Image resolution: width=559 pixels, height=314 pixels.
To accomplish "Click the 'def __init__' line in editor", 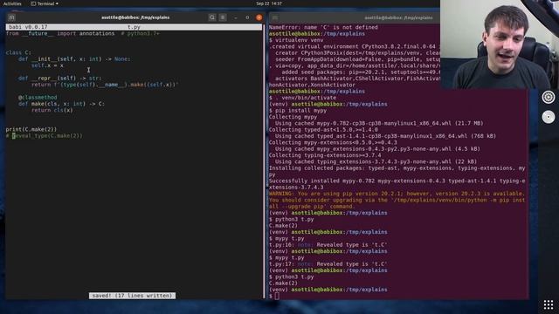I will coord(74,59).
